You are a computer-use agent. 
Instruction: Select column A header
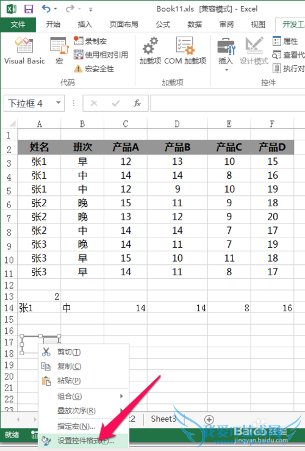pos(40,124)
